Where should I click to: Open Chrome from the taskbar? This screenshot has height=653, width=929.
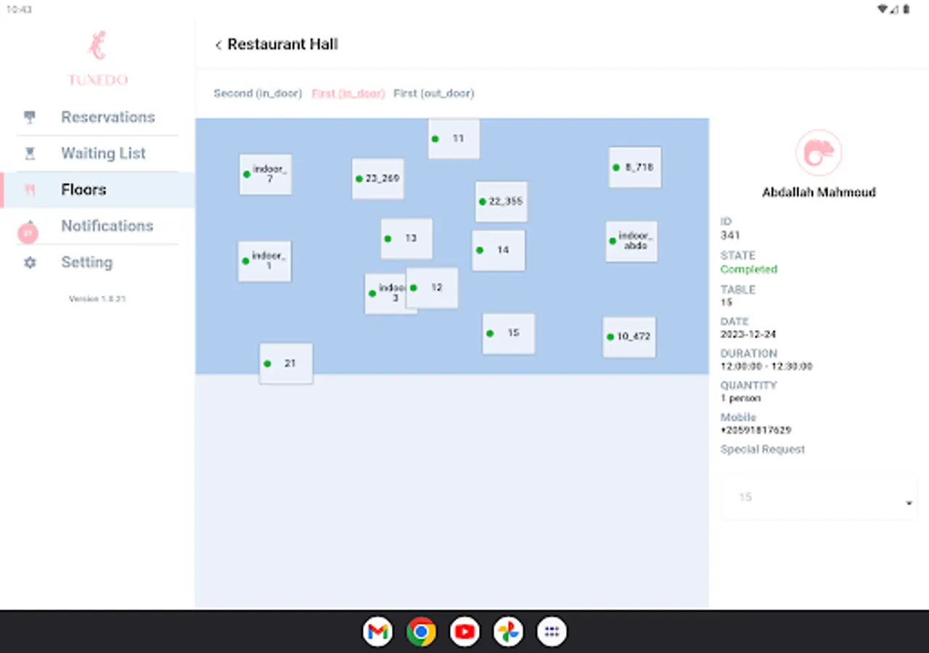[x=421, y=631]
